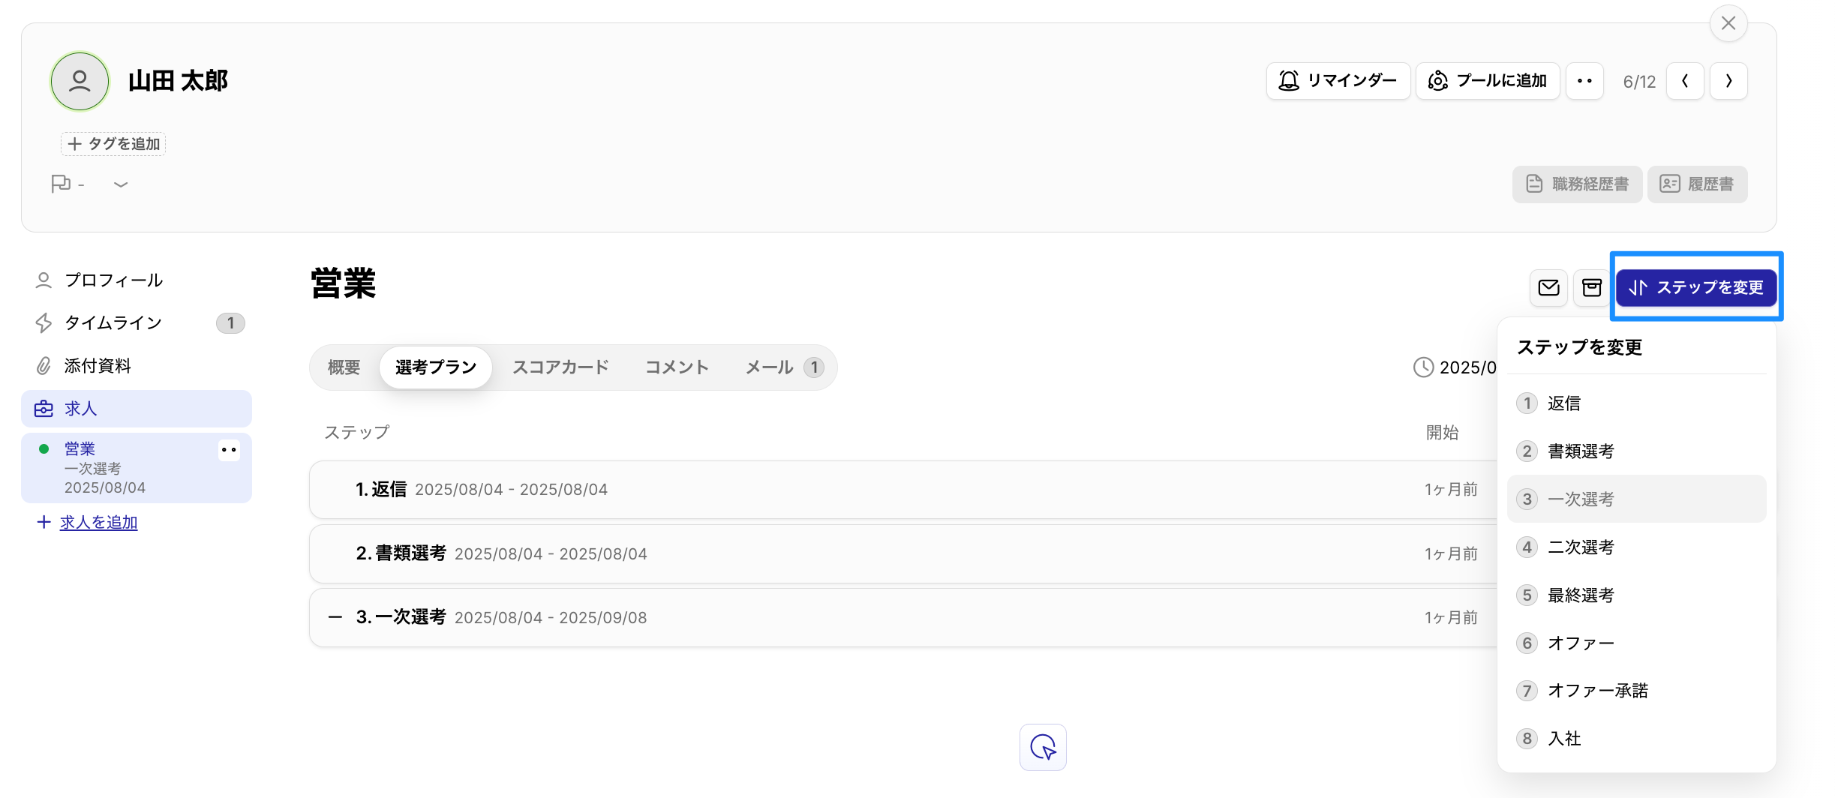Select 二次選考 in the step list
Viewport: 1835px width, 798px height.
click(x=1580, y=547)
